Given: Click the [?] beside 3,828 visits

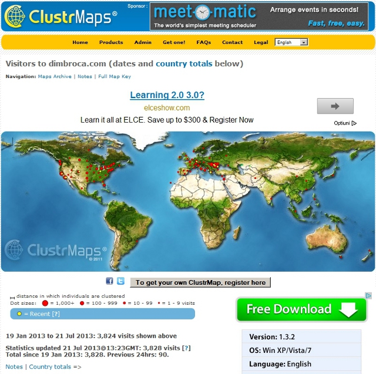Looking at the screenshot, I should [x=186, y=348].
